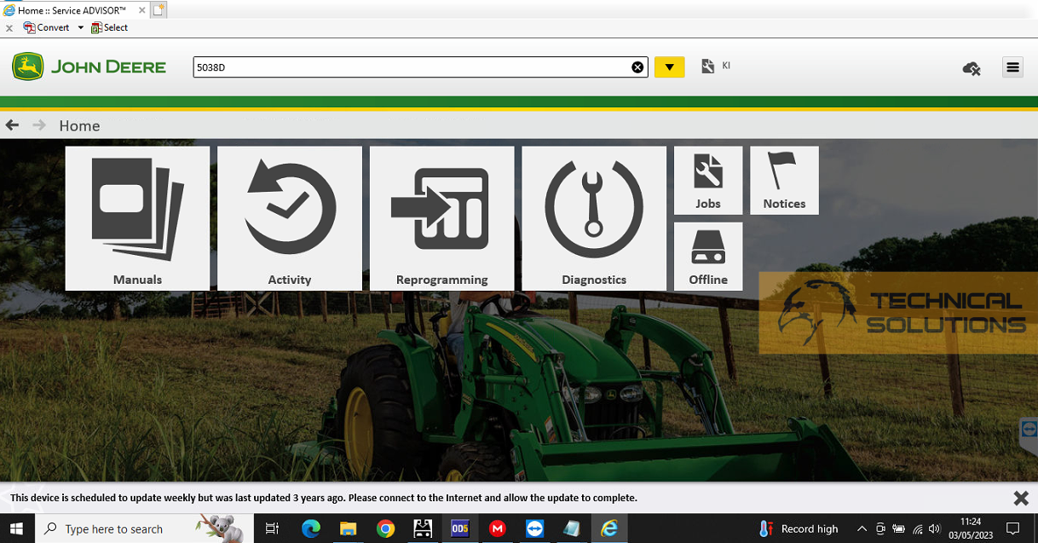Dismiss the update warning banner
1038x543 pixels.
click(x=1020, y=497)
